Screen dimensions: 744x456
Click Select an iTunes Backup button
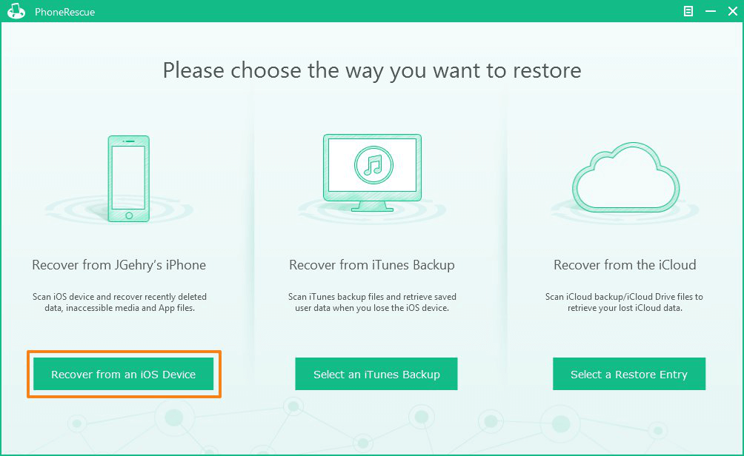pyautogui.click(x=376, y=374)
